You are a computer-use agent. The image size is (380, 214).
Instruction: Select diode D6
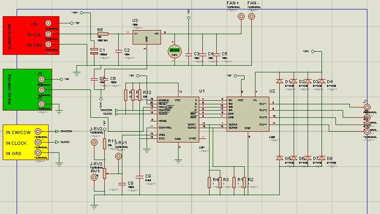pos(294,158)
